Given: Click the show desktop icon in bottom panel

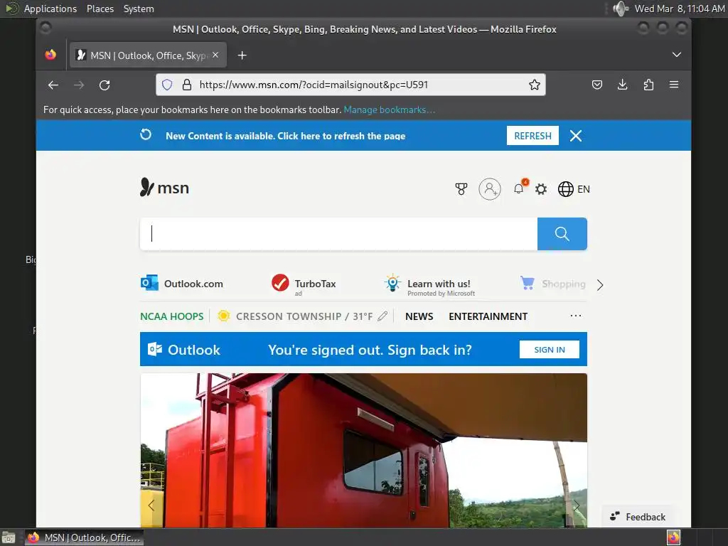Looking at the screenshot, I should (x=9, y=538).
